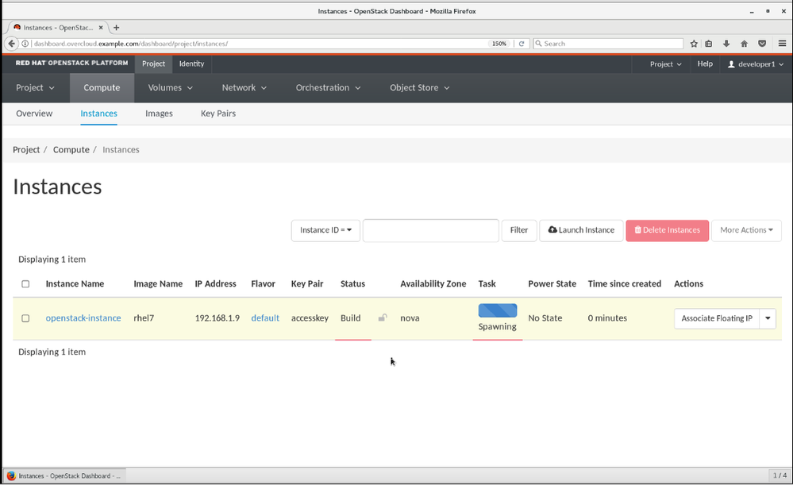Tick the checkbox for openstack-instance row
This screenshot has height=485, width=793.
click(25, 318)
